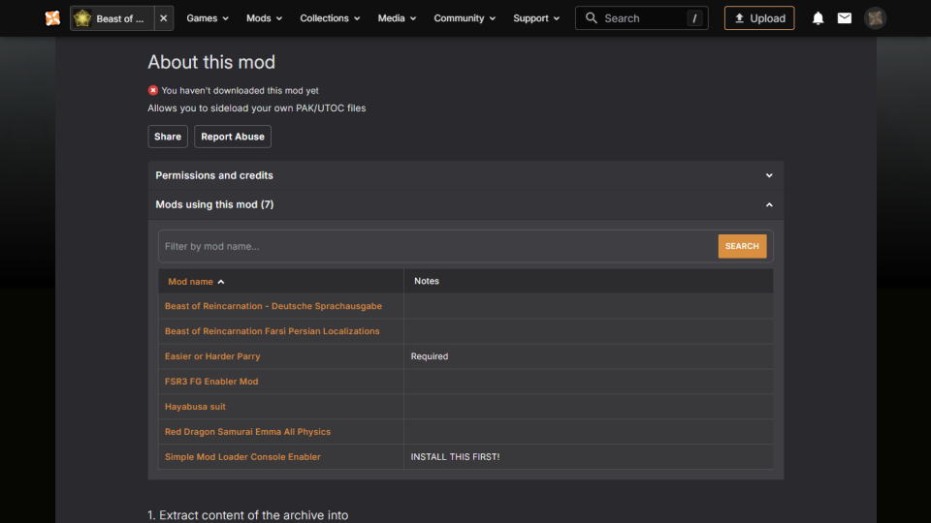
Task: Click the Share button
Action: click(x=168, y=137)
